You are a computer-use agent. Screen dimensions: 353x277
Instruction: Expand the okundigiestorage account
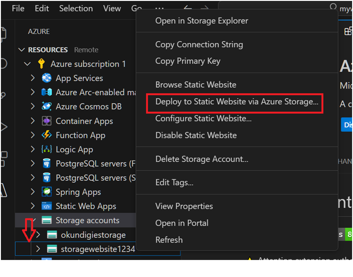pyautogui.click(x=38, y=235)
